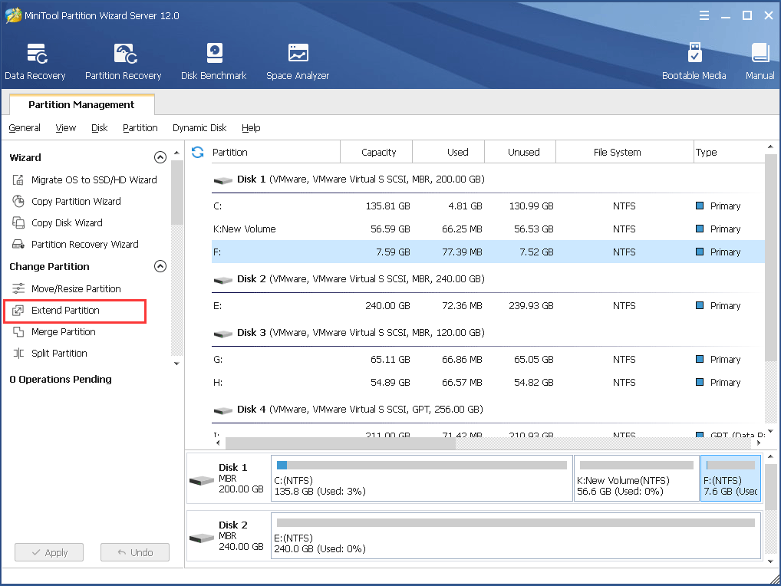Start Copy Partition Wizard
The image size is (781, 586).
pos(67,201)
